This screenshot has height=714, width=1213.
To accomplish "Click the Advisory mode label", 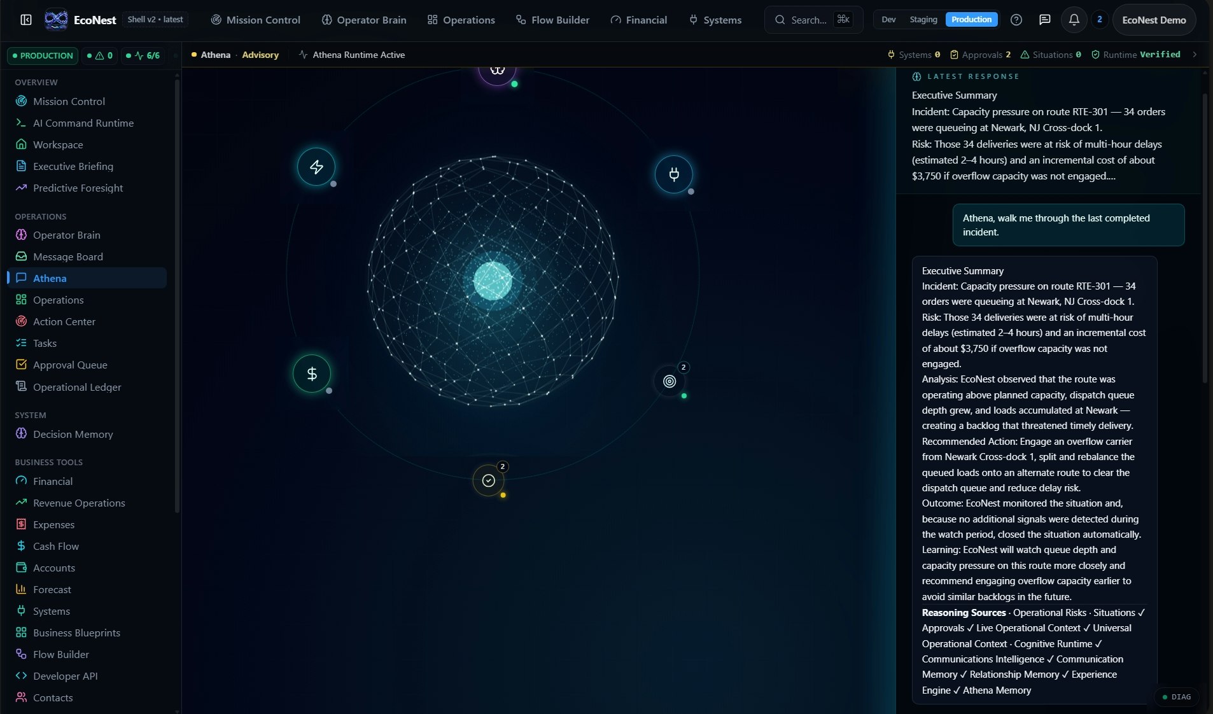I will click(x=260, y=55).
